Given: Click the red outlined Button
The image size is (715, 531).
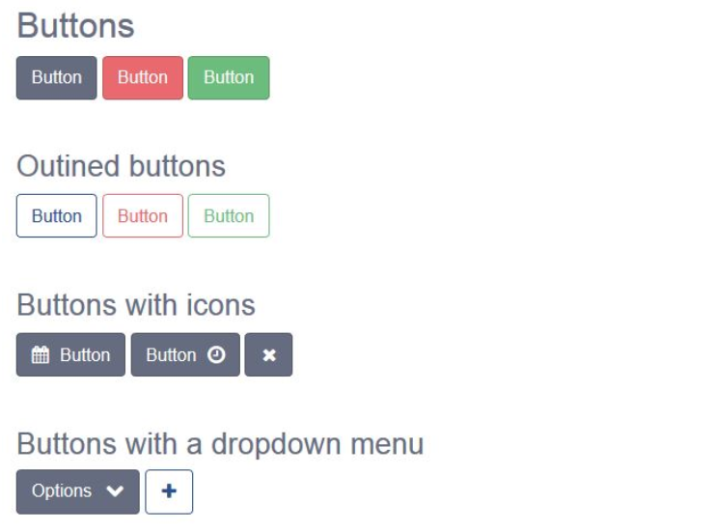Looking at the screenshot, I should (143, 215).
